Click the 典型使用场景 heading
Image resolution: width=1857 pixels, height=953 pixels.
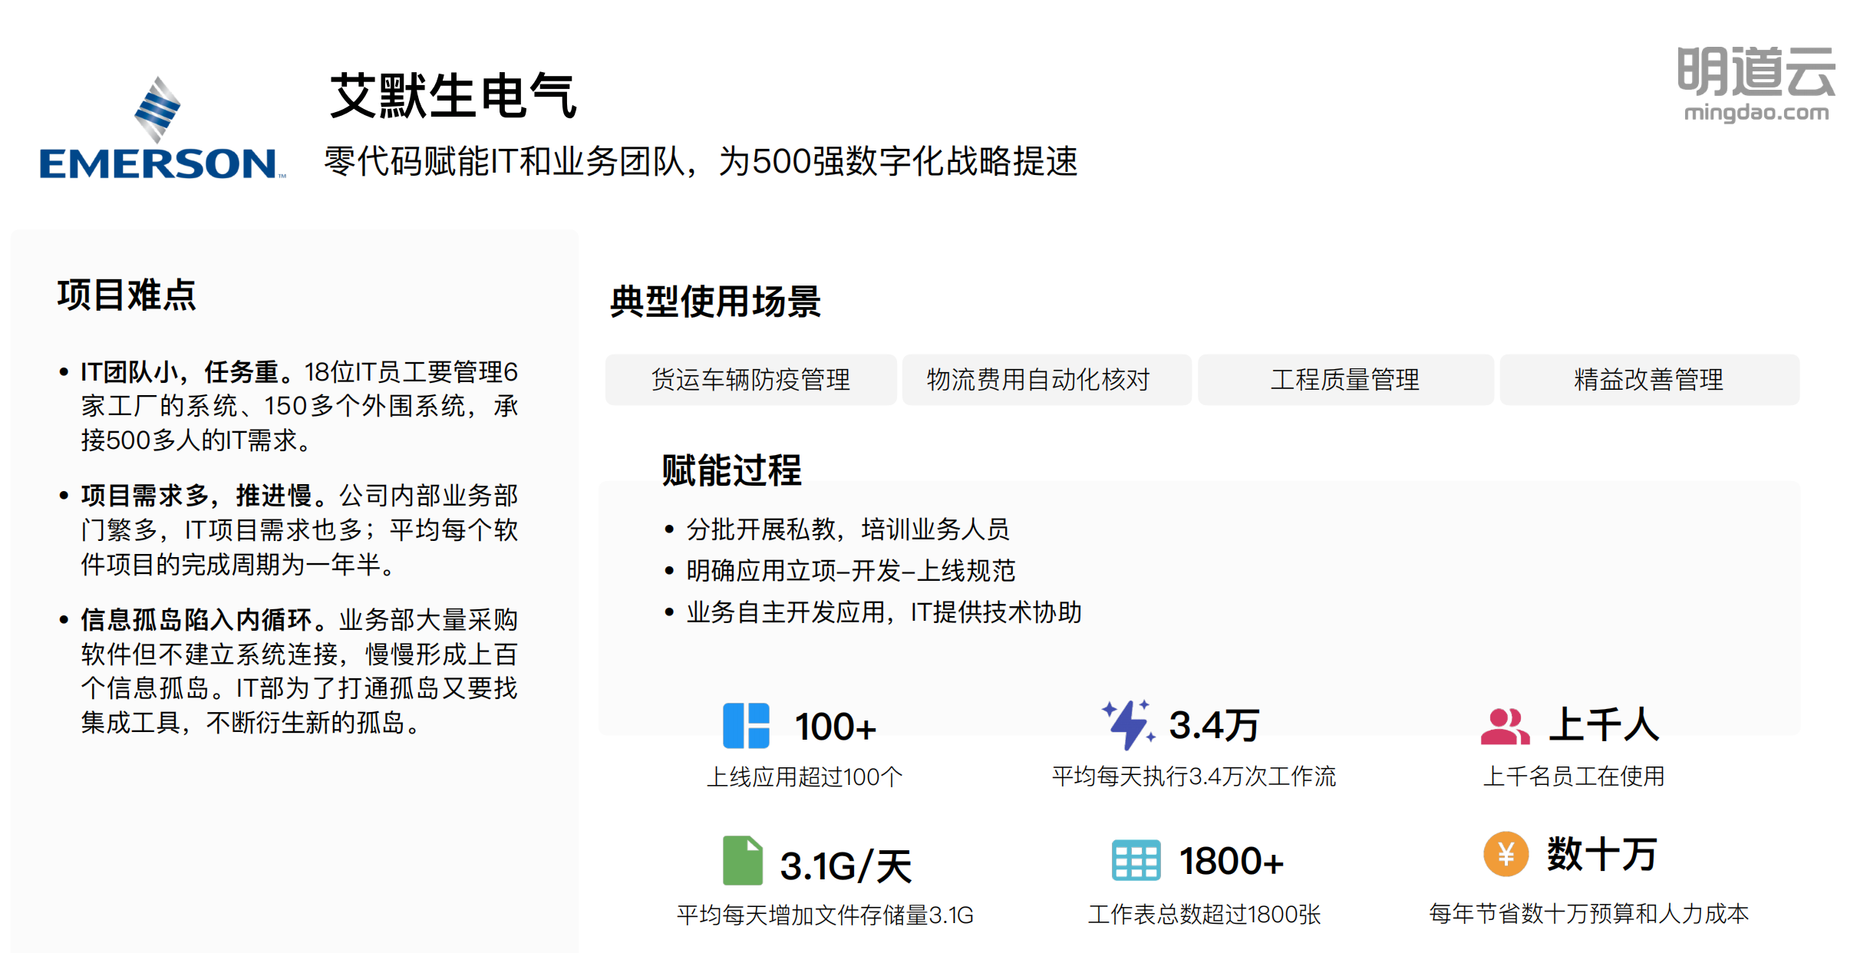pos(714,301)
